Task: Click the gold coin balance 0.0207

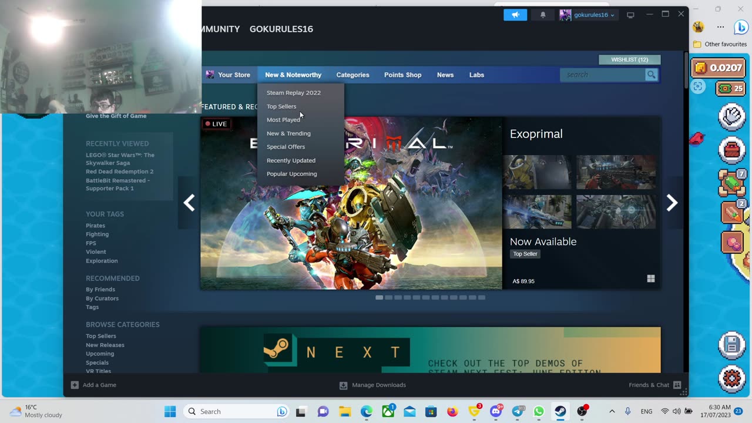Action: pos(717,68)
